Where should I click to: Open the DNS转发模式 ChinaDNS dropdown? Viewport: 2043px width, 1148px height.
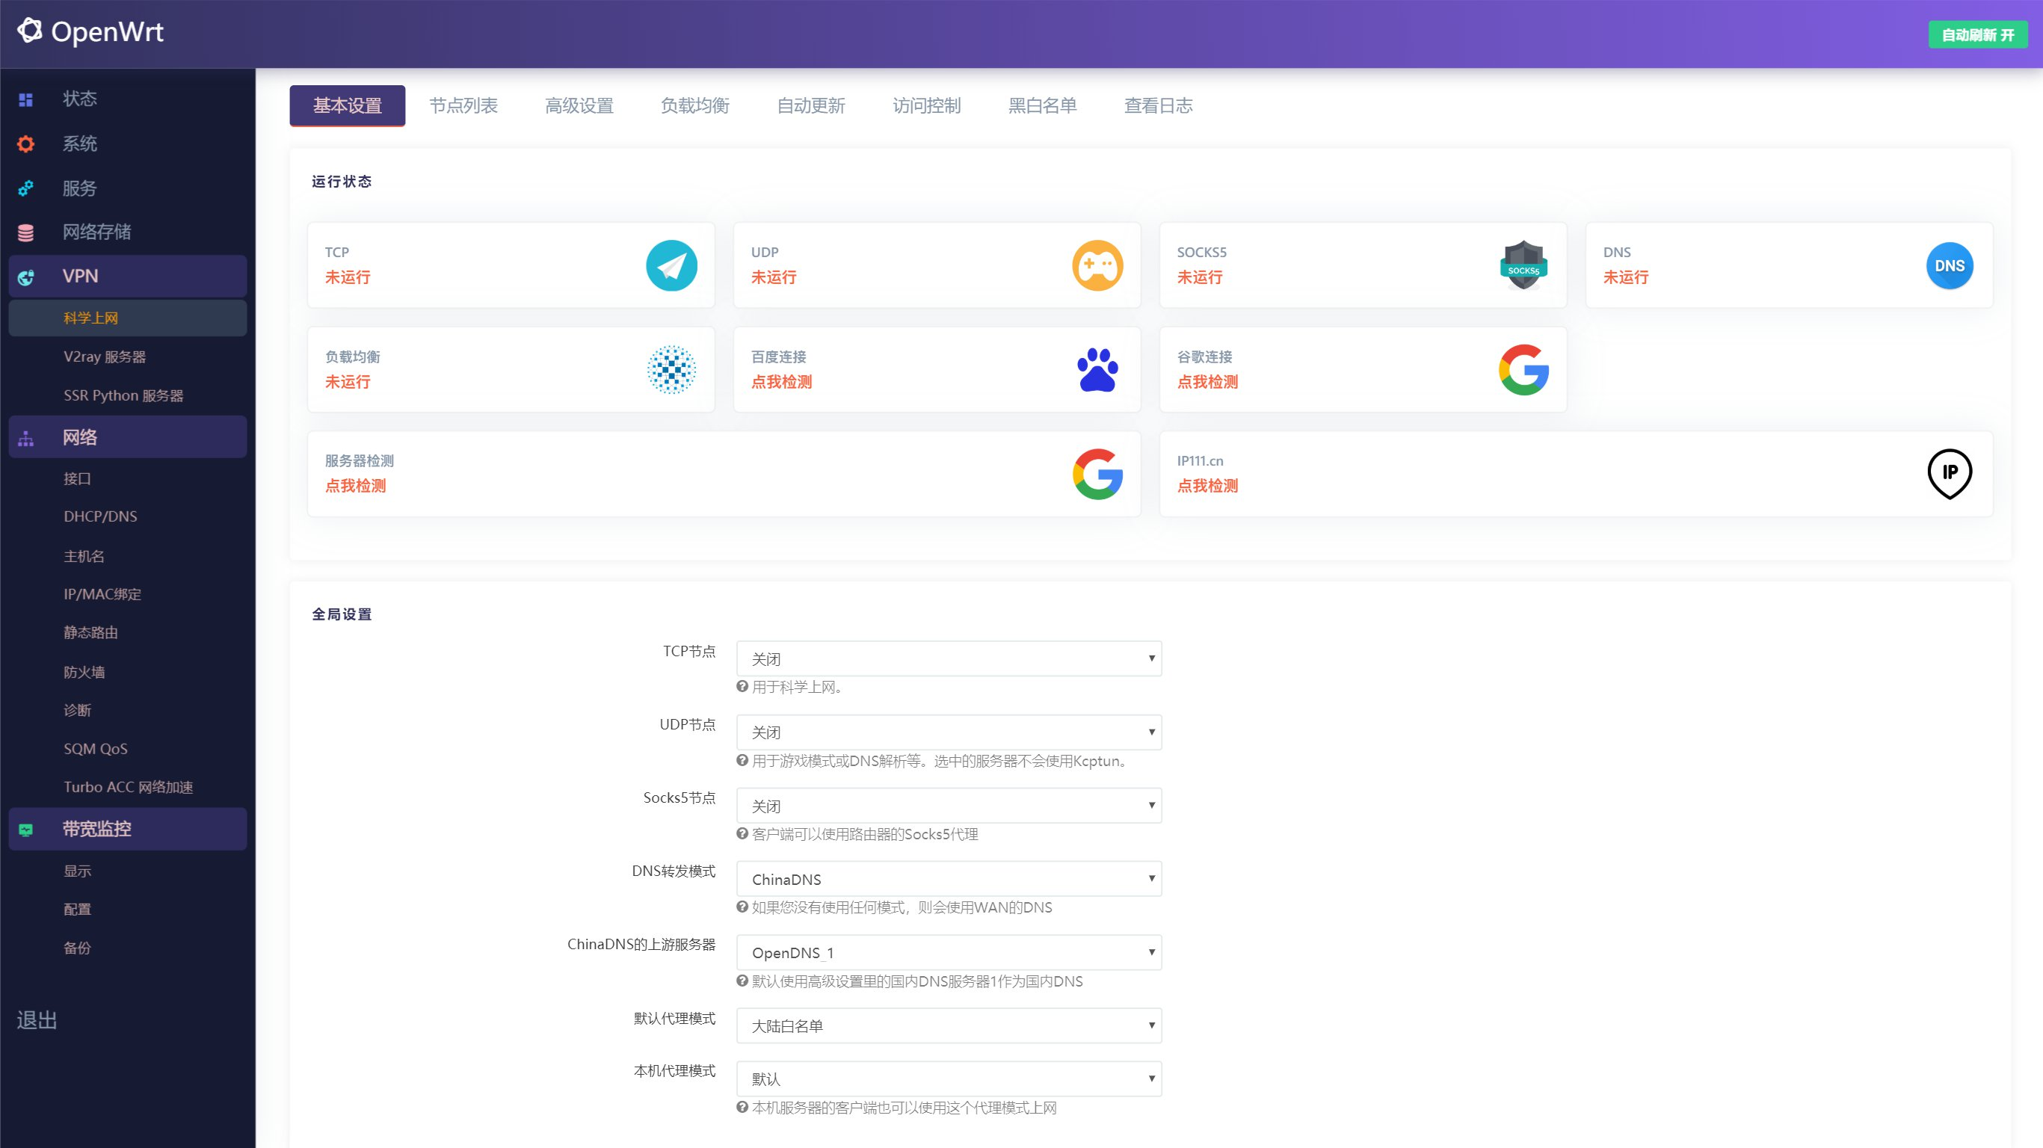pos(949,878)
